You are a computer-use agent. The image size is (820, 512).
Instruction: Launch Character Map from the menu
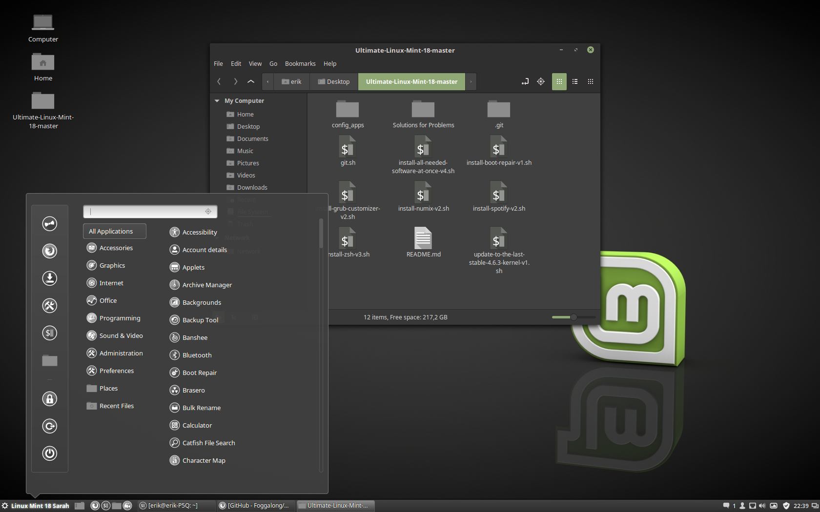click(x=198, y=460)
